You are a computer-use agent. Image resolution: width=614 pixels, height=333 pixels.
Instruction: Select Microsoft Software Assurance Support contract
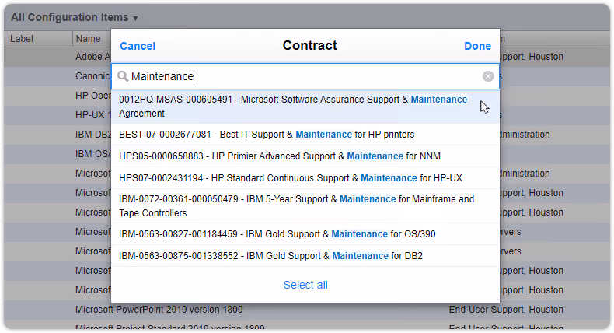point(305,107)
